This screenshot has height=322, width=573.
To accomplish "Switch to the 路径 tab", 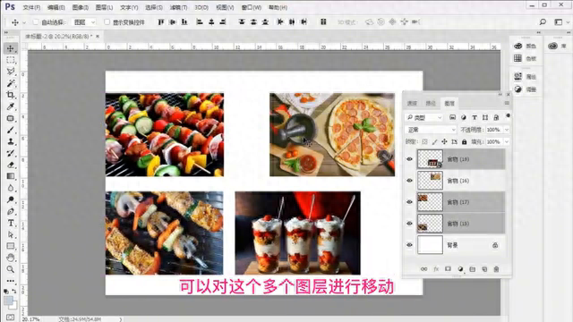I will [x=431, y=104].
